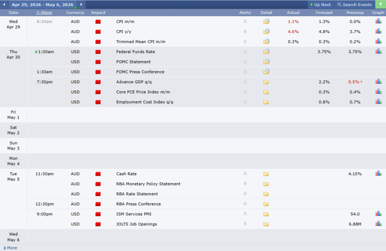Click the Employment Cost Index q/q event row

[x=145, y=102]
